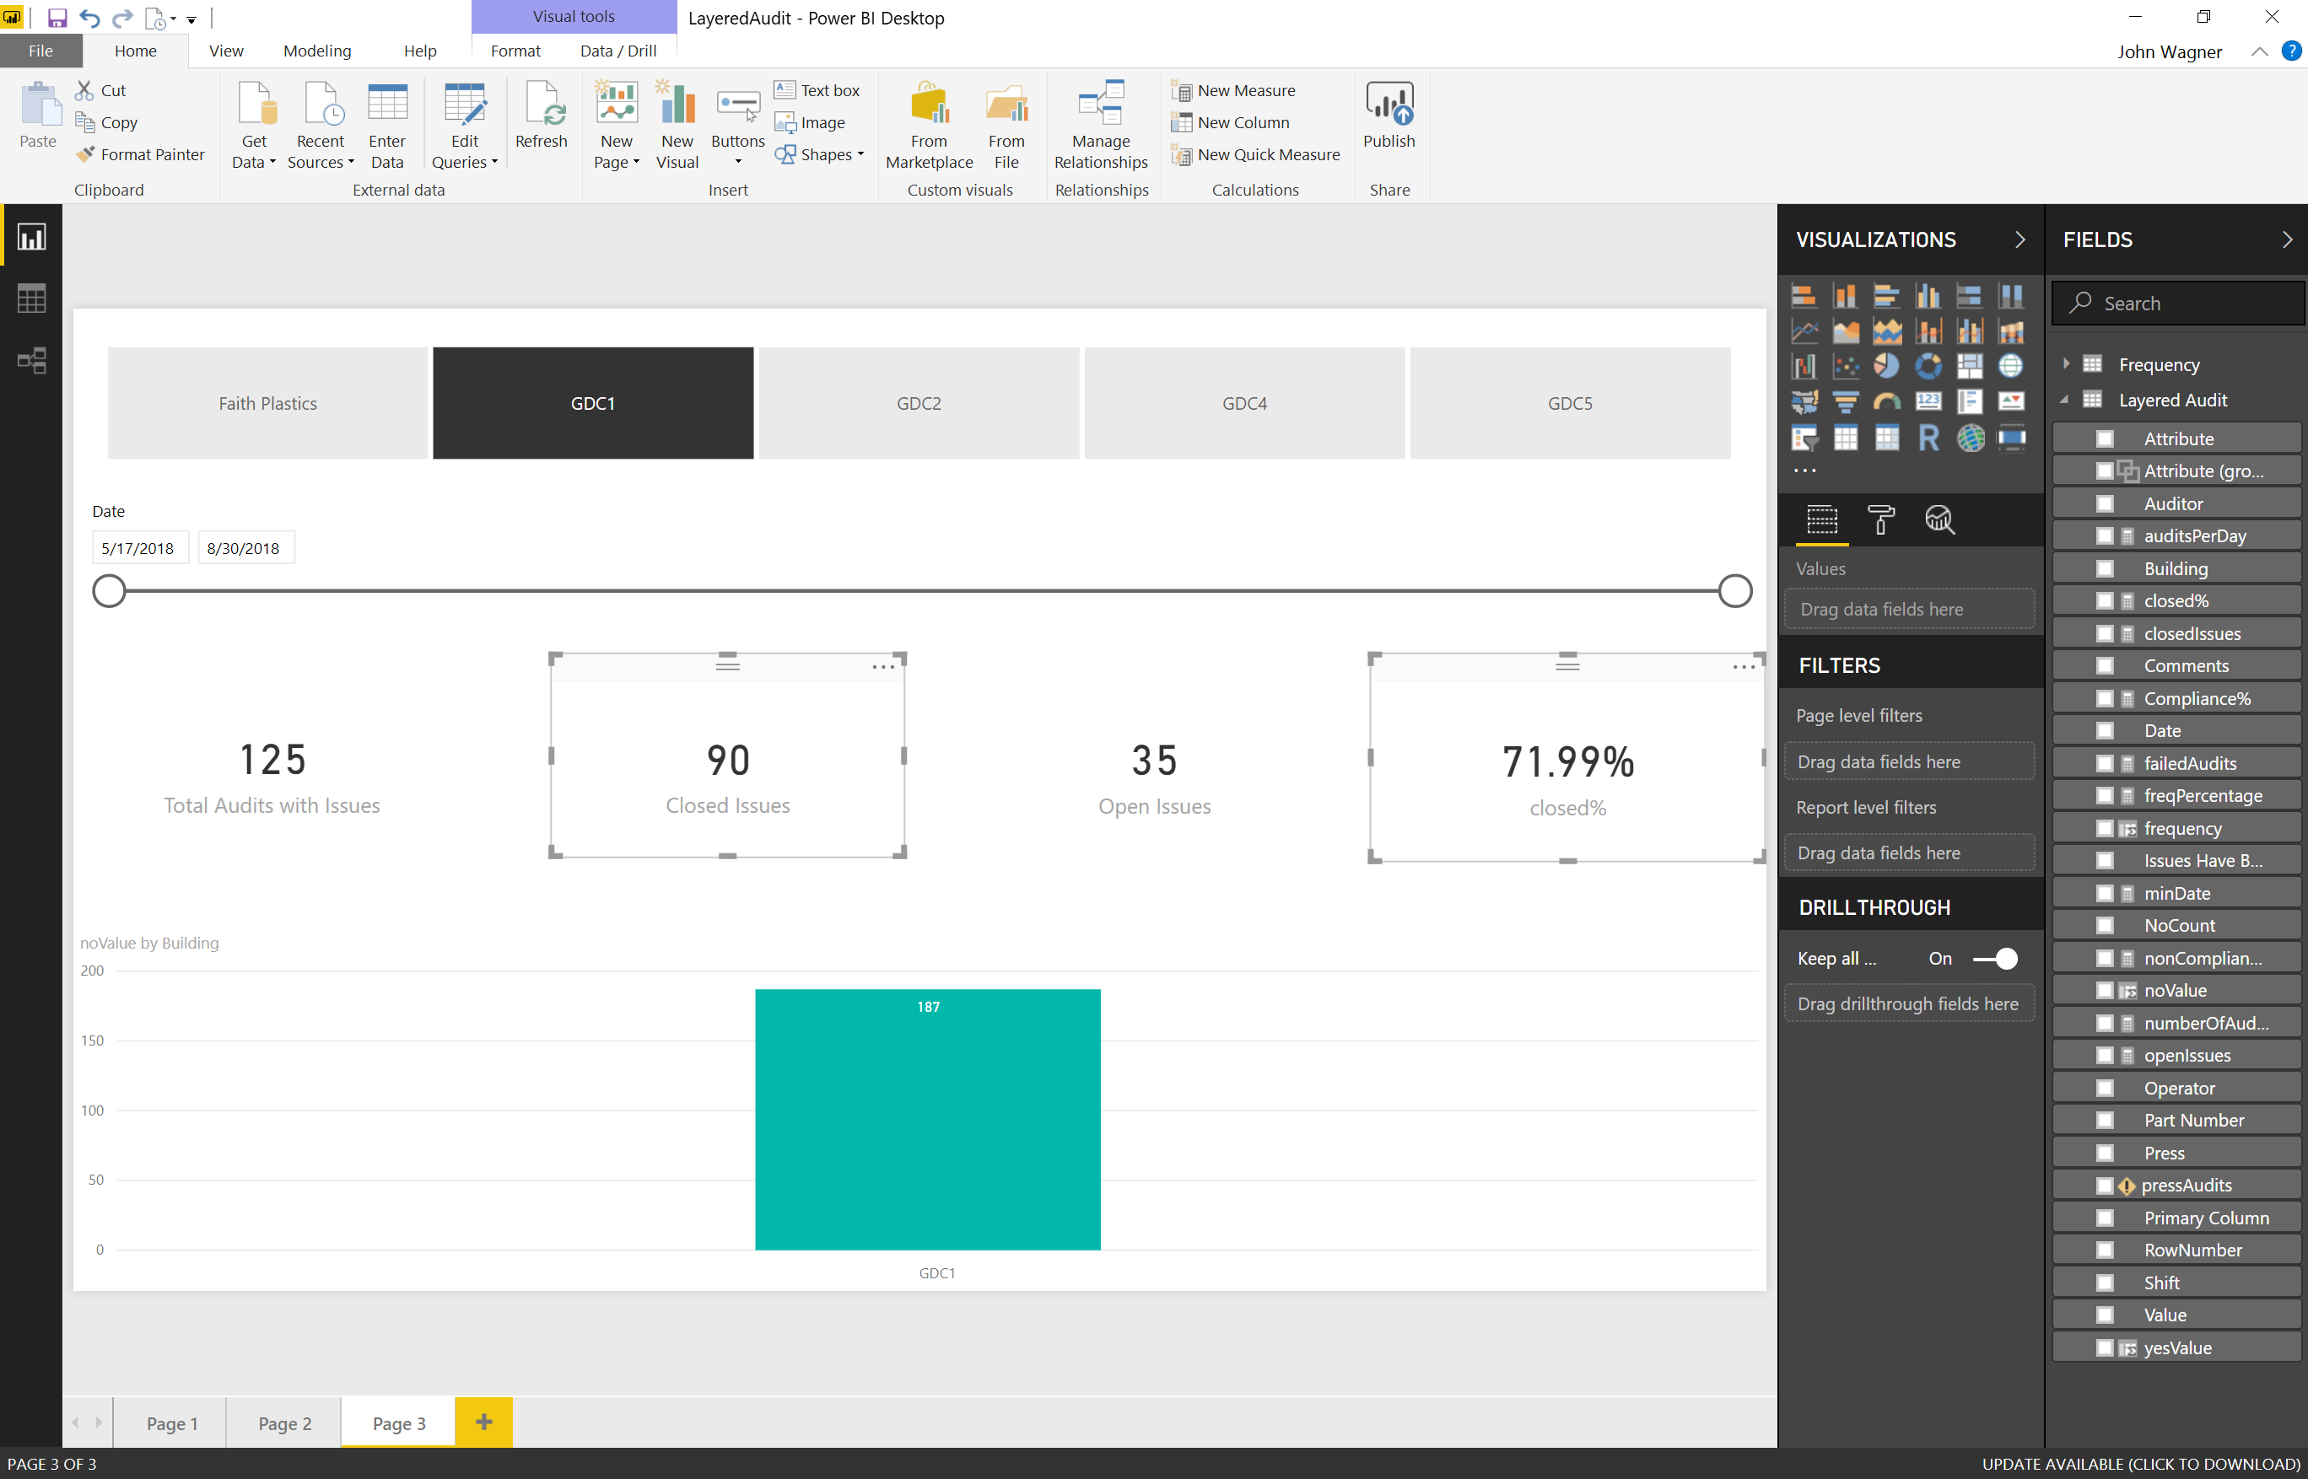Open the File menu
The height and width of the screenshot is (1479, 2308).
point(40,51)
